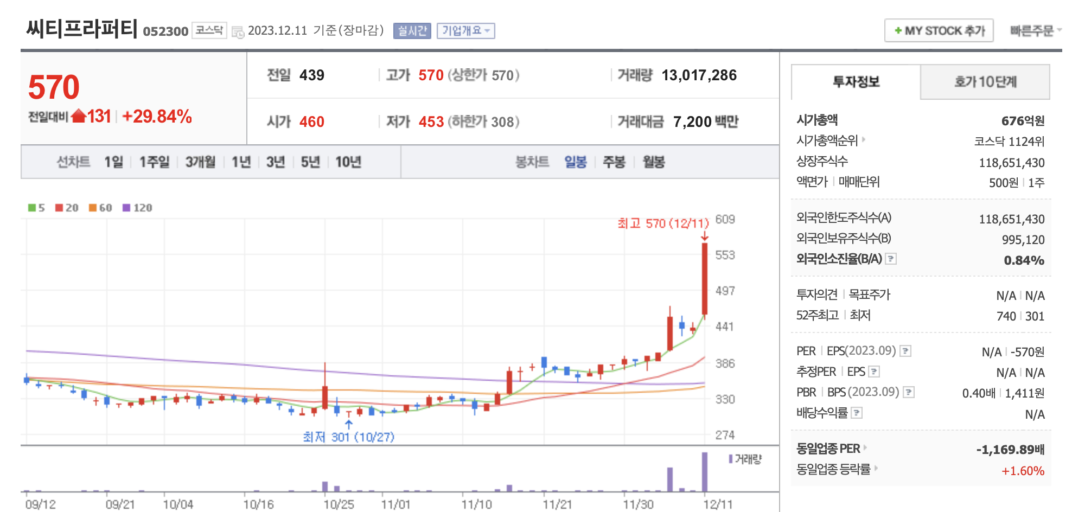Image resolution: width=1072 pixels, height=512 pixels.
Task: Add stock via MY STOCK 추가 button
Action: click(939, 30)
